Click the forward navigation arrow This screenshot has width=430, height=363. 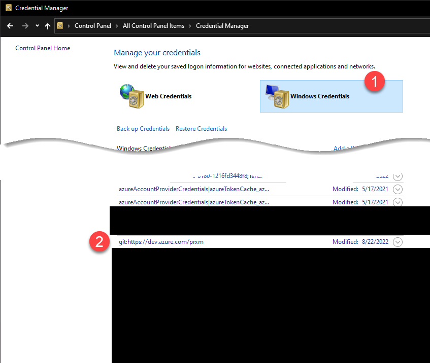pos(24,26)
